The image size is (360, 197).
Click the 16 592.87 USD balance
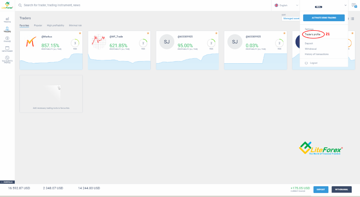19,188
